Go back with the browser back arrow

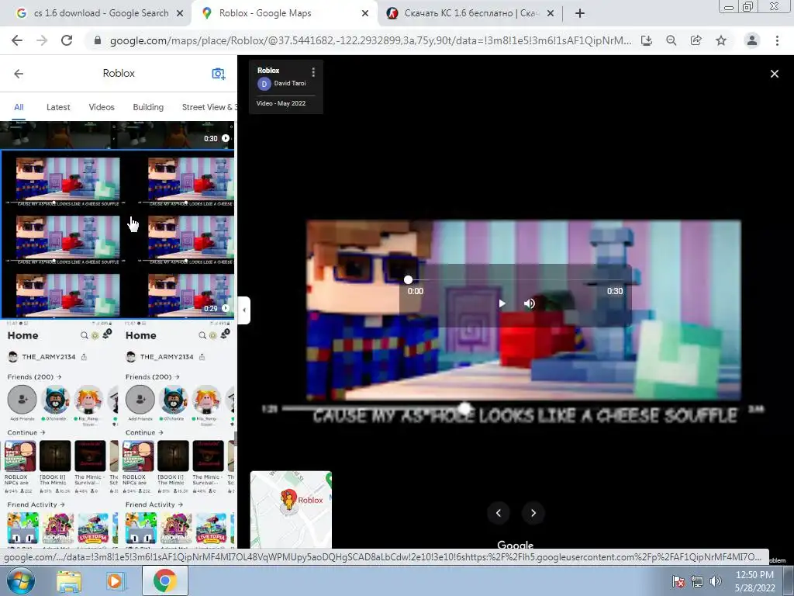coord(17,40)
